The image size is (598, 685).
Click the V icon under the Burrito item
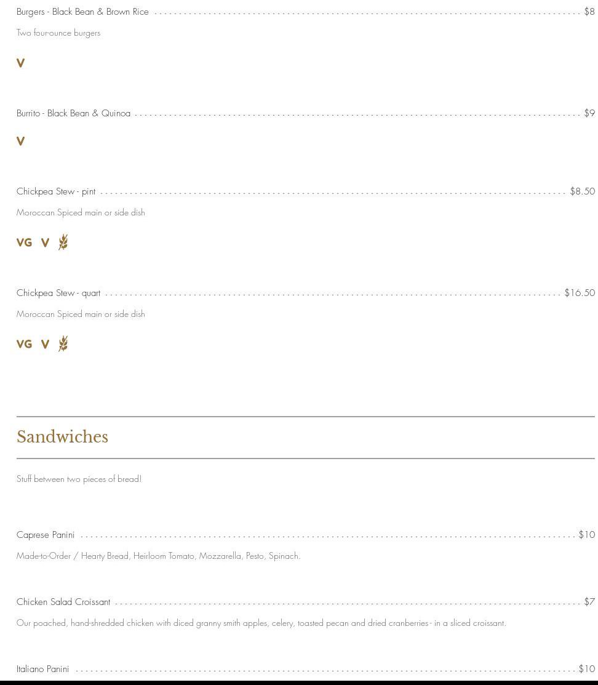click(20, 142)
